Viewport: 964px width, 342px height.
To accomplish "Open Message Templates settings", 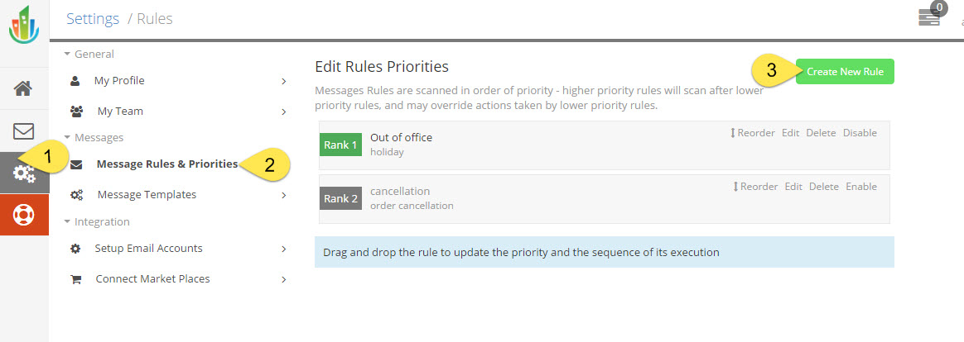I will pos(147,195).
